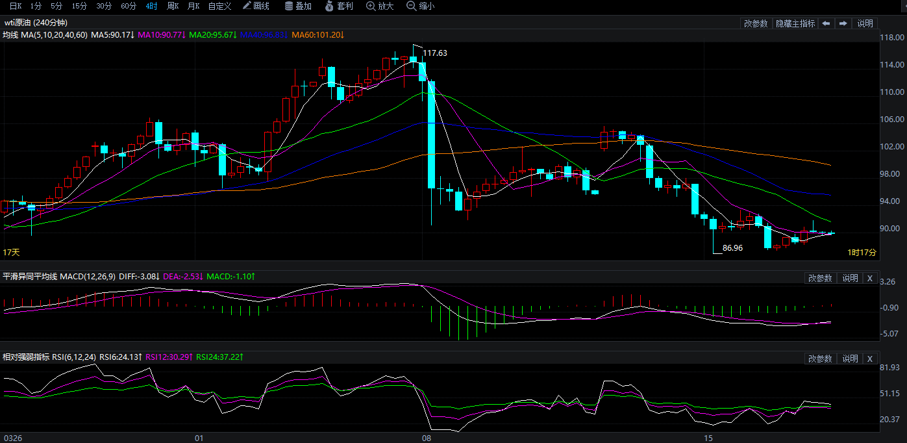The image size is (907, 443).
Task: Zoom out with the 缩小 magnifier
Action: click(x=420, y=6)
